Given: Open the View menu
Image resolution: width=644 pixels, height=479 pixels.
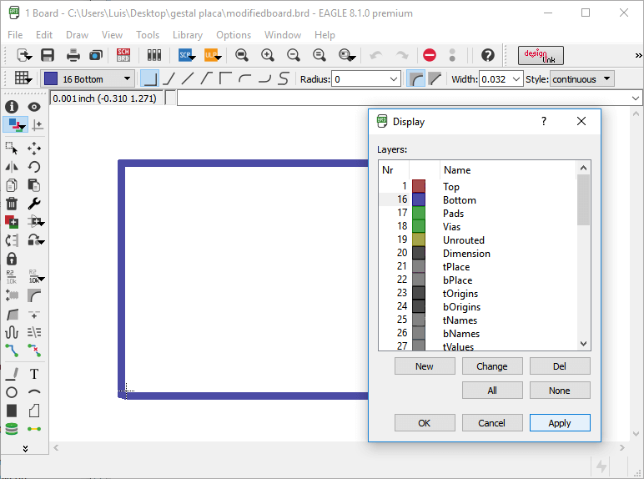Looking at the screenshot, I should (112, 35).
